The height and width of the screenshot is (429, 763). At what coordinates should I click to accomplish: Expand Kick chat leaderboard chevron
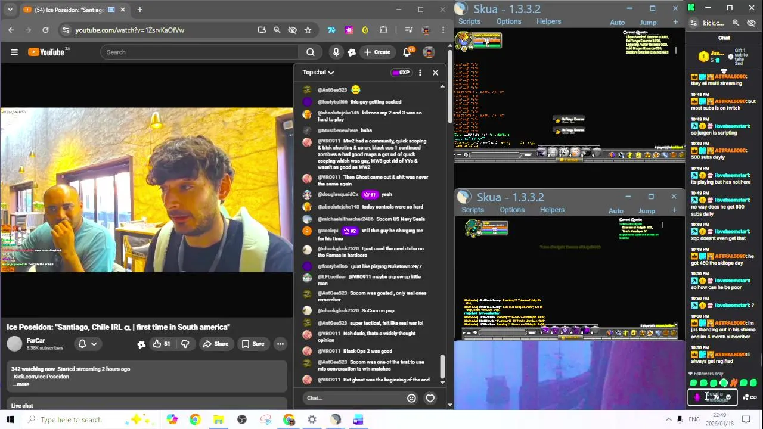(724, 70)
